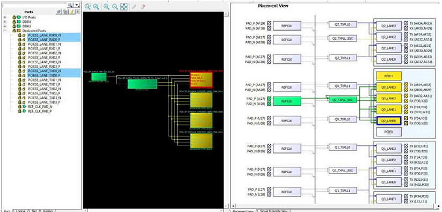This screenshot has width=442, height=212.
Task: Select the zoom-to-fit arrows icon
Action: click(x=124, y=7)
